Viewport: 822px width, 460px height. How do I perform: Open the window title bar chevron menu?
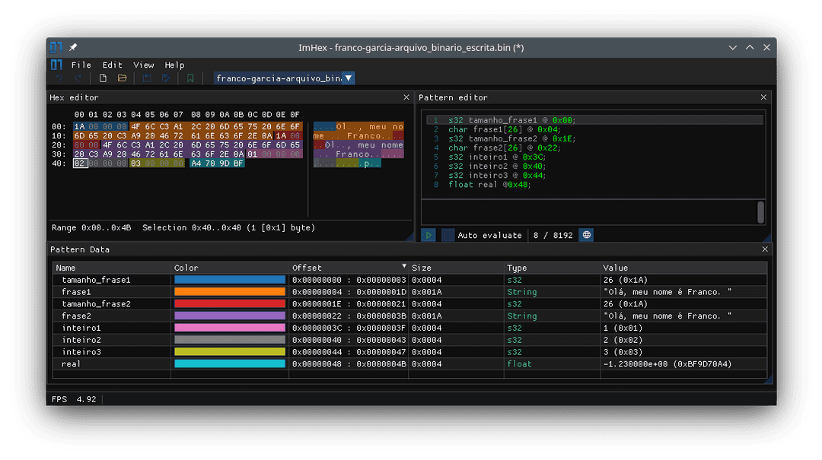[x=733, y=47]
